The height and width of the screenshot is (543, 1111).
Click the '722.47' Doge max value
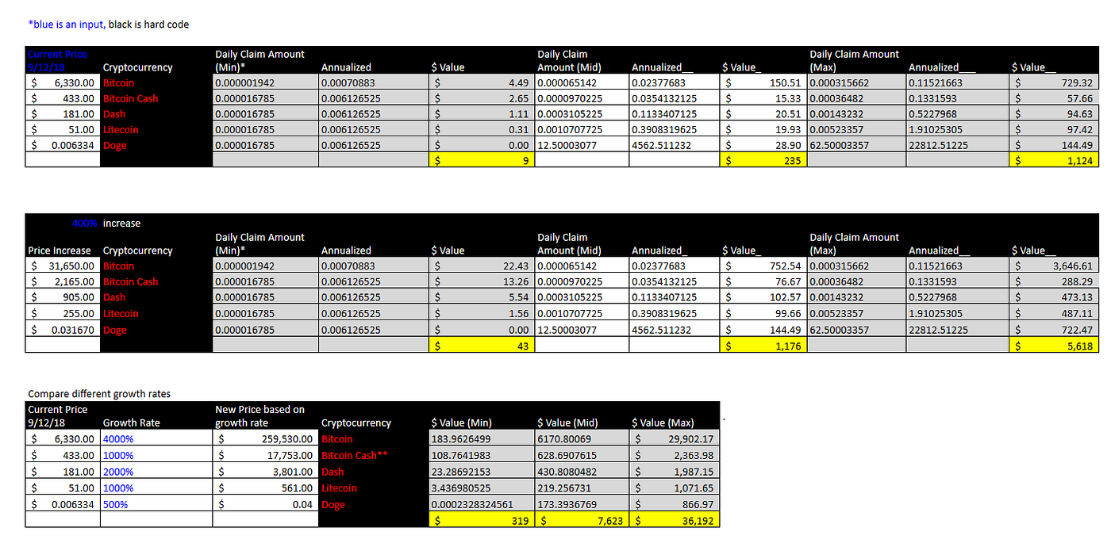coord(1053,329)
